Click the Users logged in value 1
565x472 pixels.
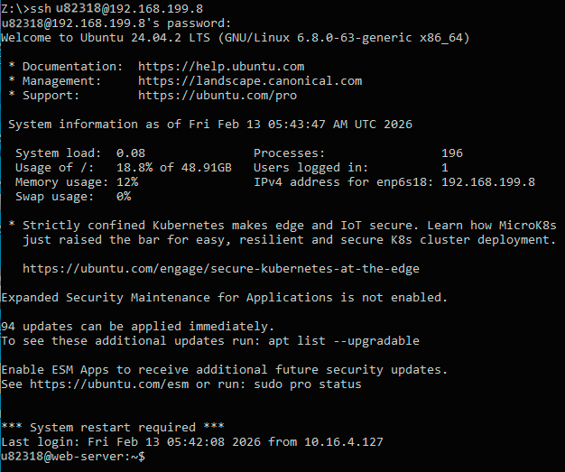(x=445, y=168)
